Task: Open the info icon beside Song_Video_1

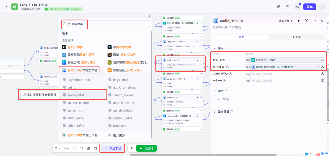Action: (43, 5)
